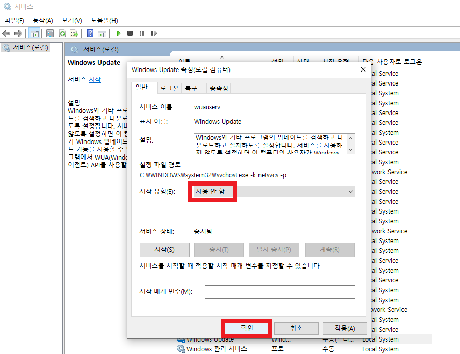Viewport: 460px width, 354px height.
Task: Click the 수동 startup type of Windows 관리 서비스
Action: [x=328, y=349]
